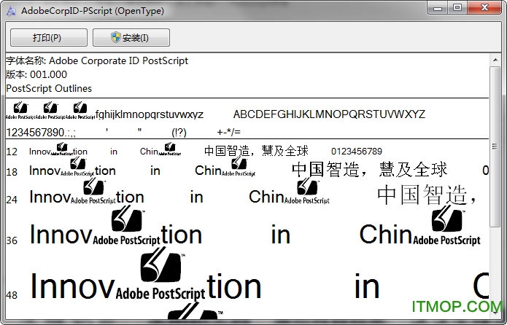Screen dimensions: 507x325
Task: Click the font viewer icon in the title bar
Action: click(12, 12)
